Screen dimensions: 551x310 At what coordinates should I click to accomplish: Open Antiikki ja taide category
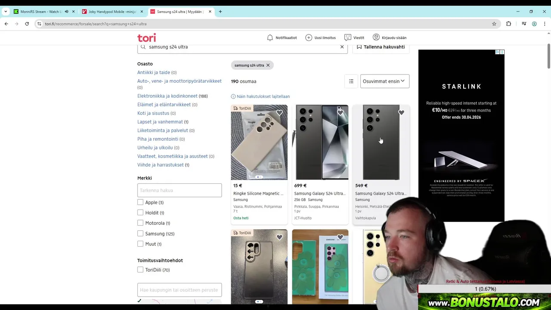(154, 72)
